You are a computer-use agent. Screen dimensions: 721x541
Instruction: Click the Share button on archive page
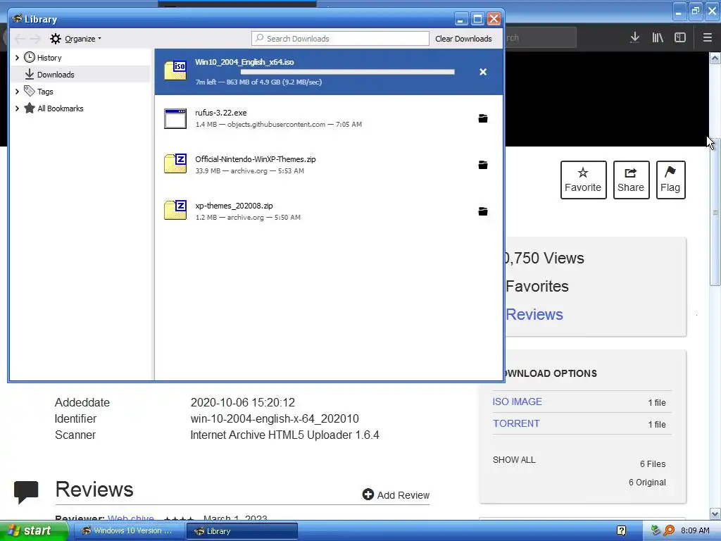click(631, 180)
